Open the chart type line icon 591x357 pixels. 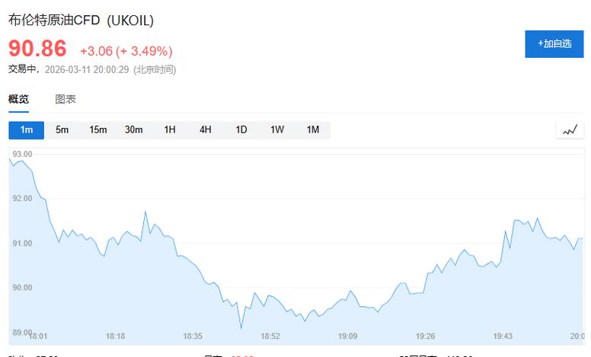[570, 130]
